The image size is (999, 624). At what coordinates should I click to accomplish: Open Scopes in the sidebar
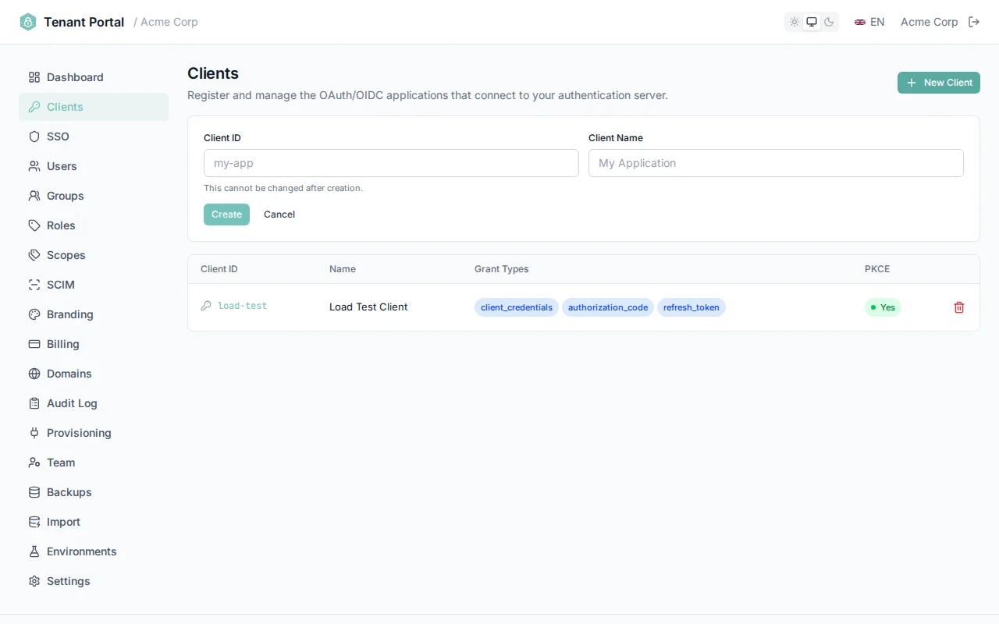(94, 255)
